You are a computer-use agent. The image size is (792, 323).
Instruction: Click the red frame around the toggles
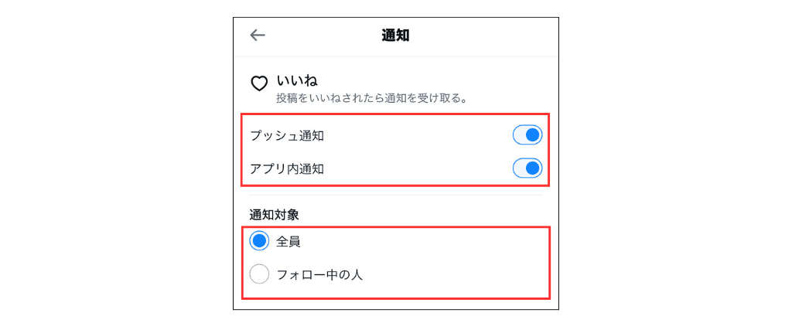394,115
